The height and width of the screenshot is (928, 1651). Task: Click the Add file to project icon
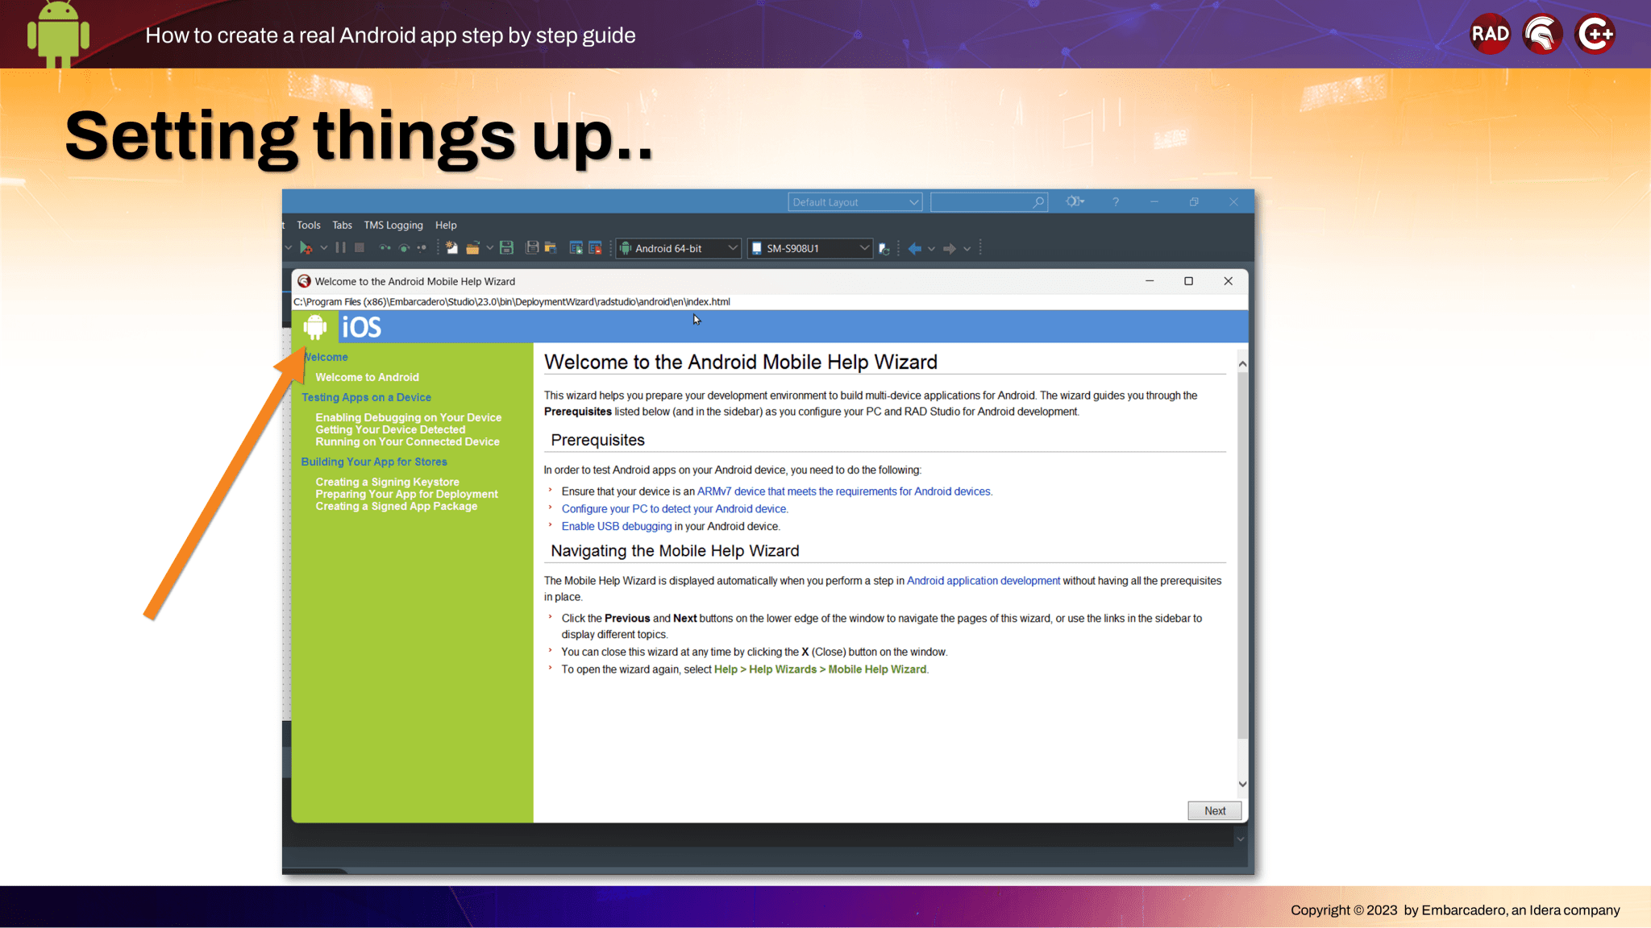576,248
